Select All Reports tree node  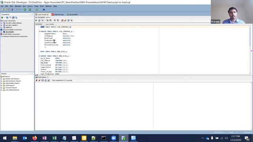tap(6, 77)
